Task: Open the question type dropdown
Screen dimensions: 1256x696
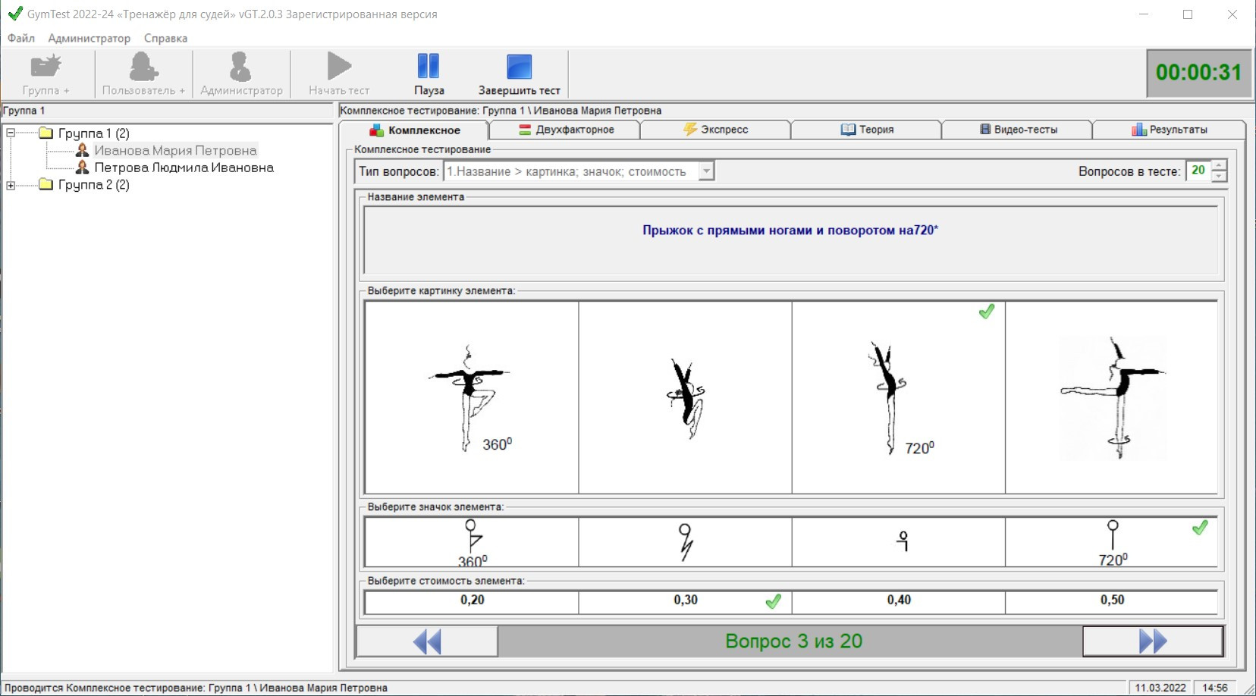Action: (706, 171)
